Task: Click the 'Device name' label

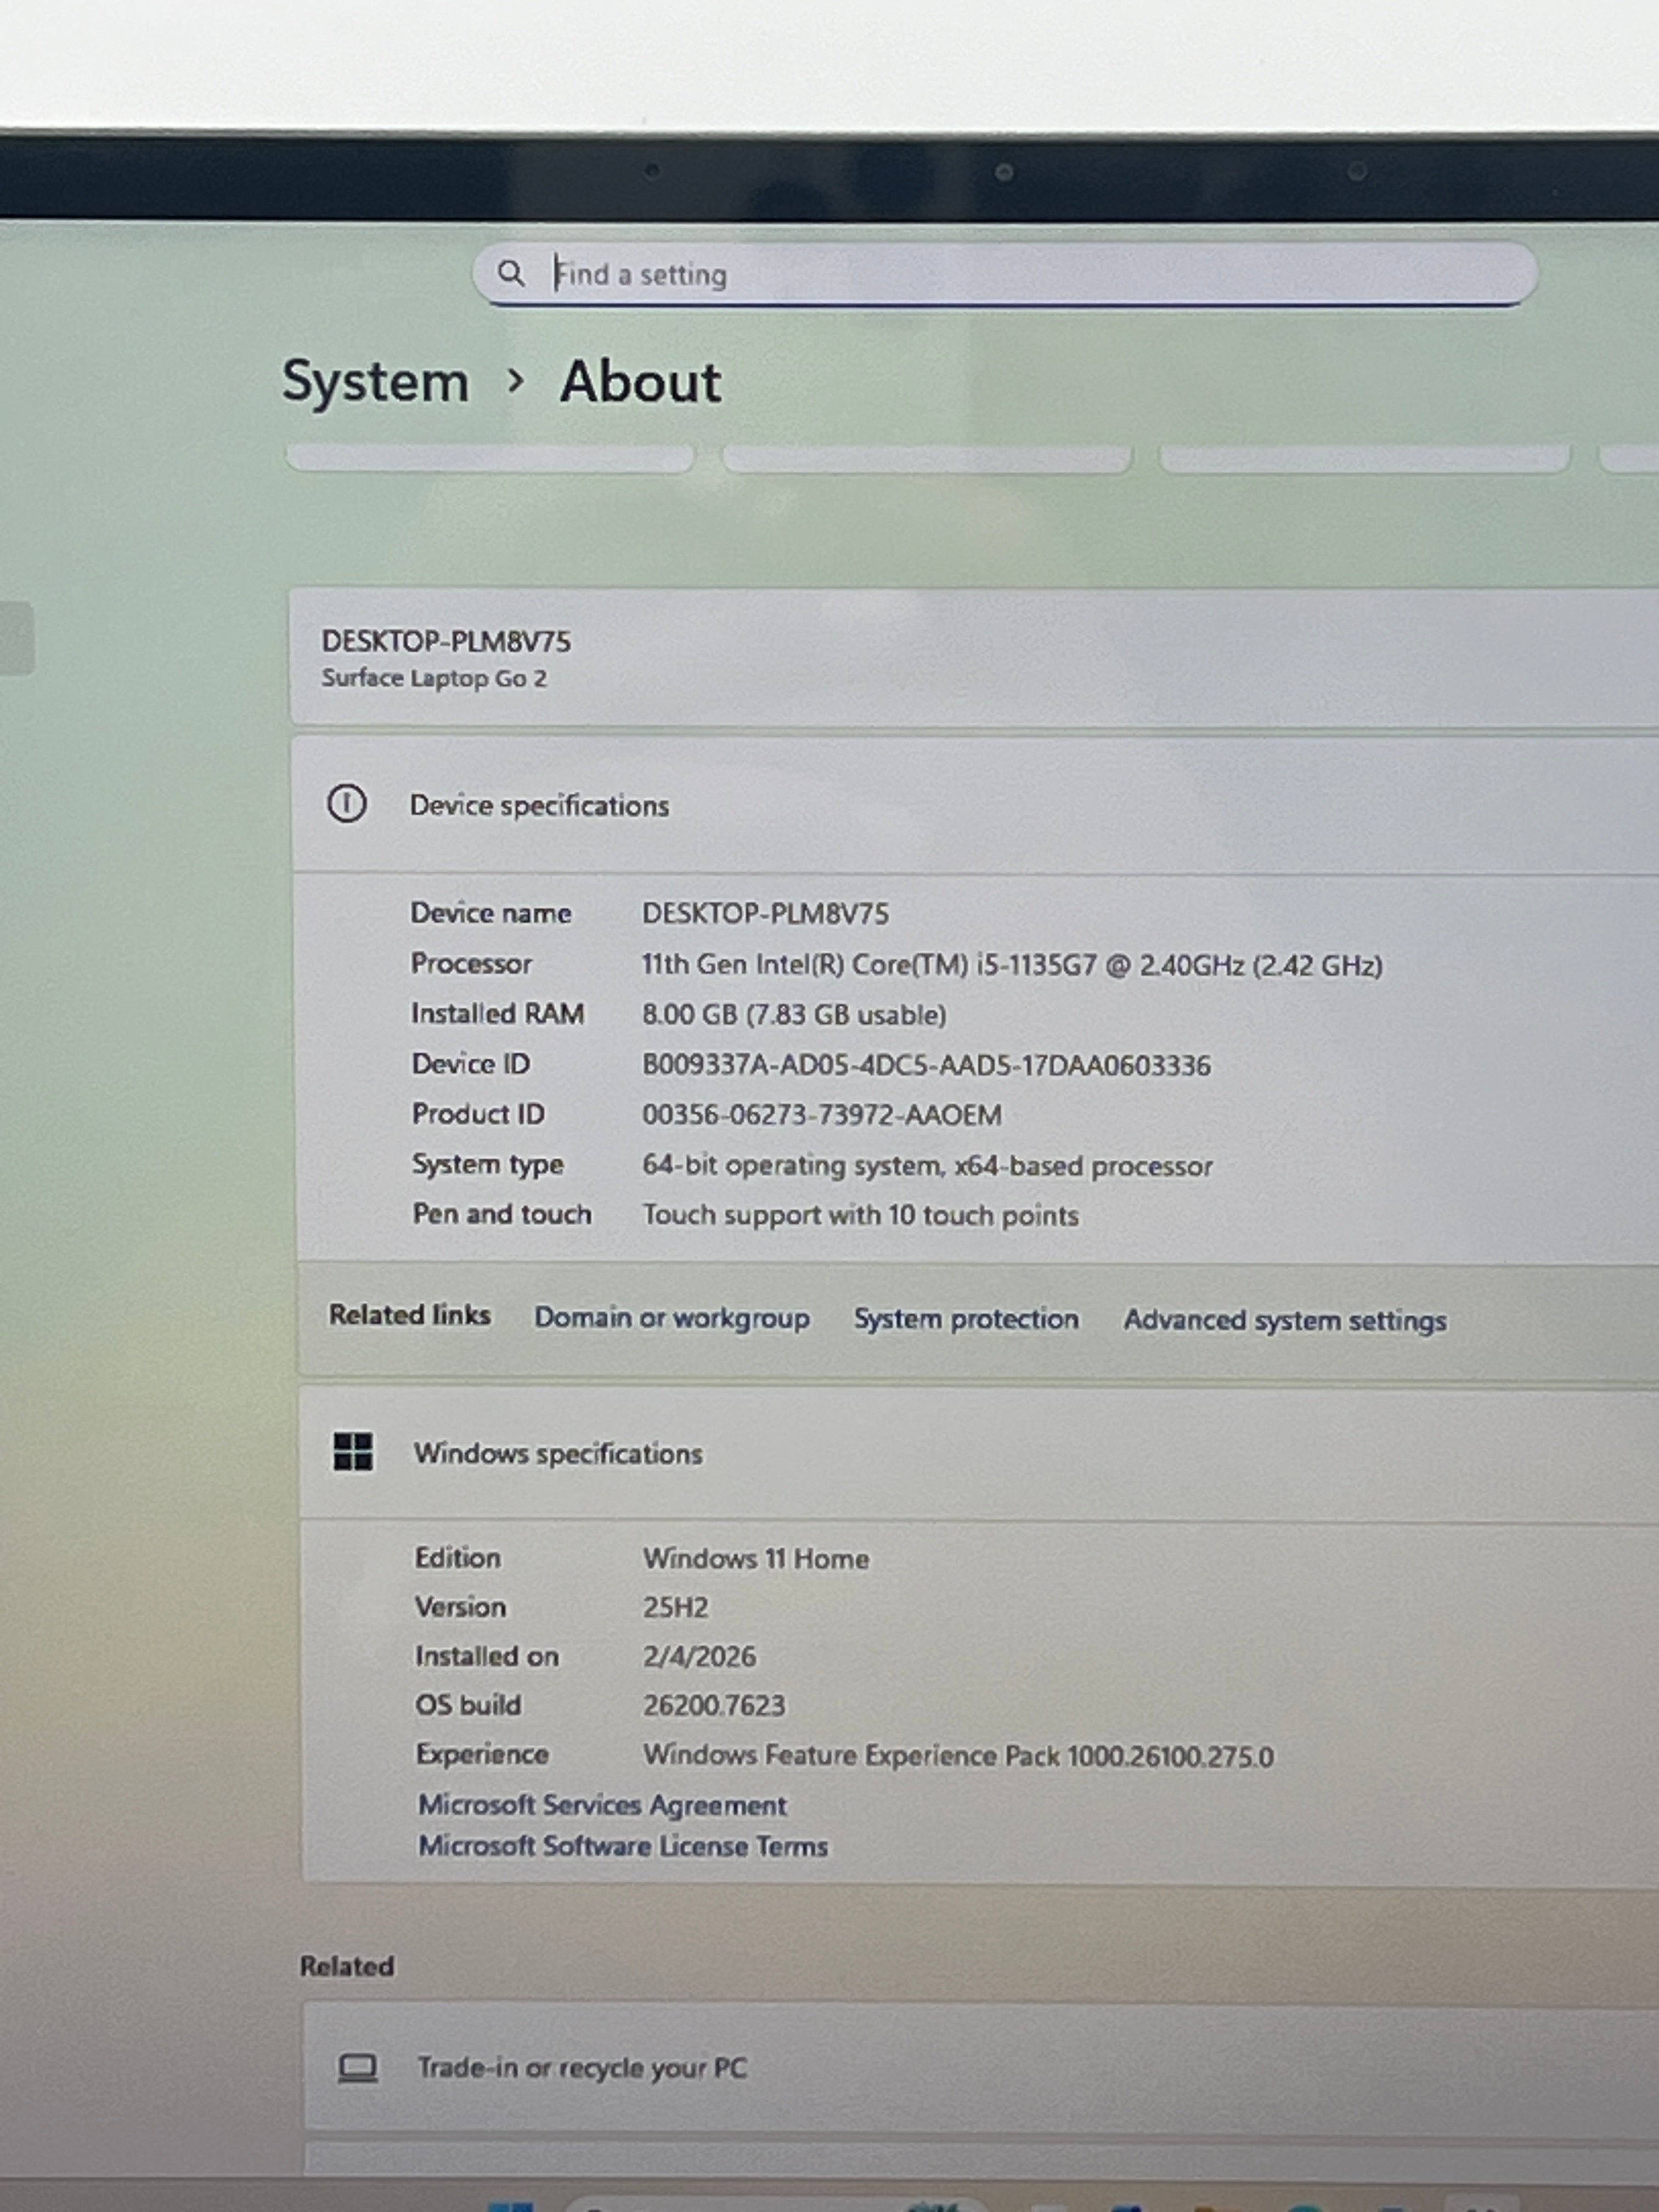Action: (x=491, y=913)
